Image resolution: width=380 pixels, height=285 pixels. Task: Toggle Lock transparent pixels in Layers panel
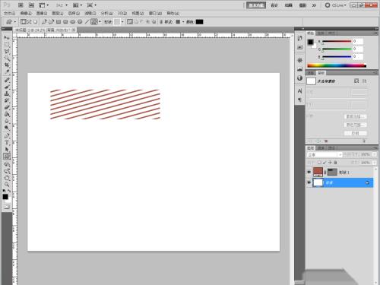click(319, 162)
